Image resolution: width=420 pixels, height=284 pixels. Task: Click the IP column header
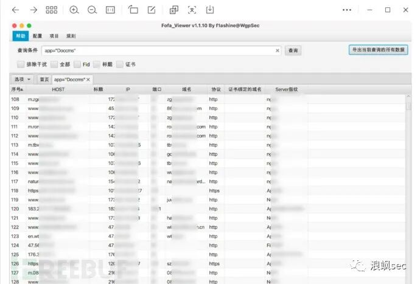[128, 89]
